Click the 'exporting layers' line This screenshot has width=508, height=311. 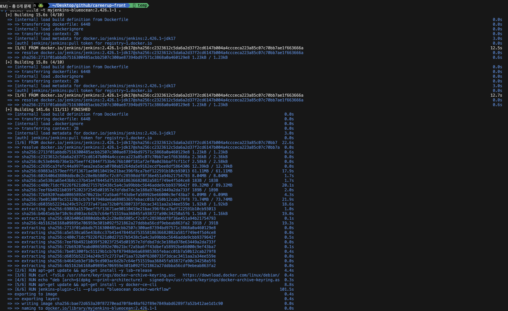point(33,299)
